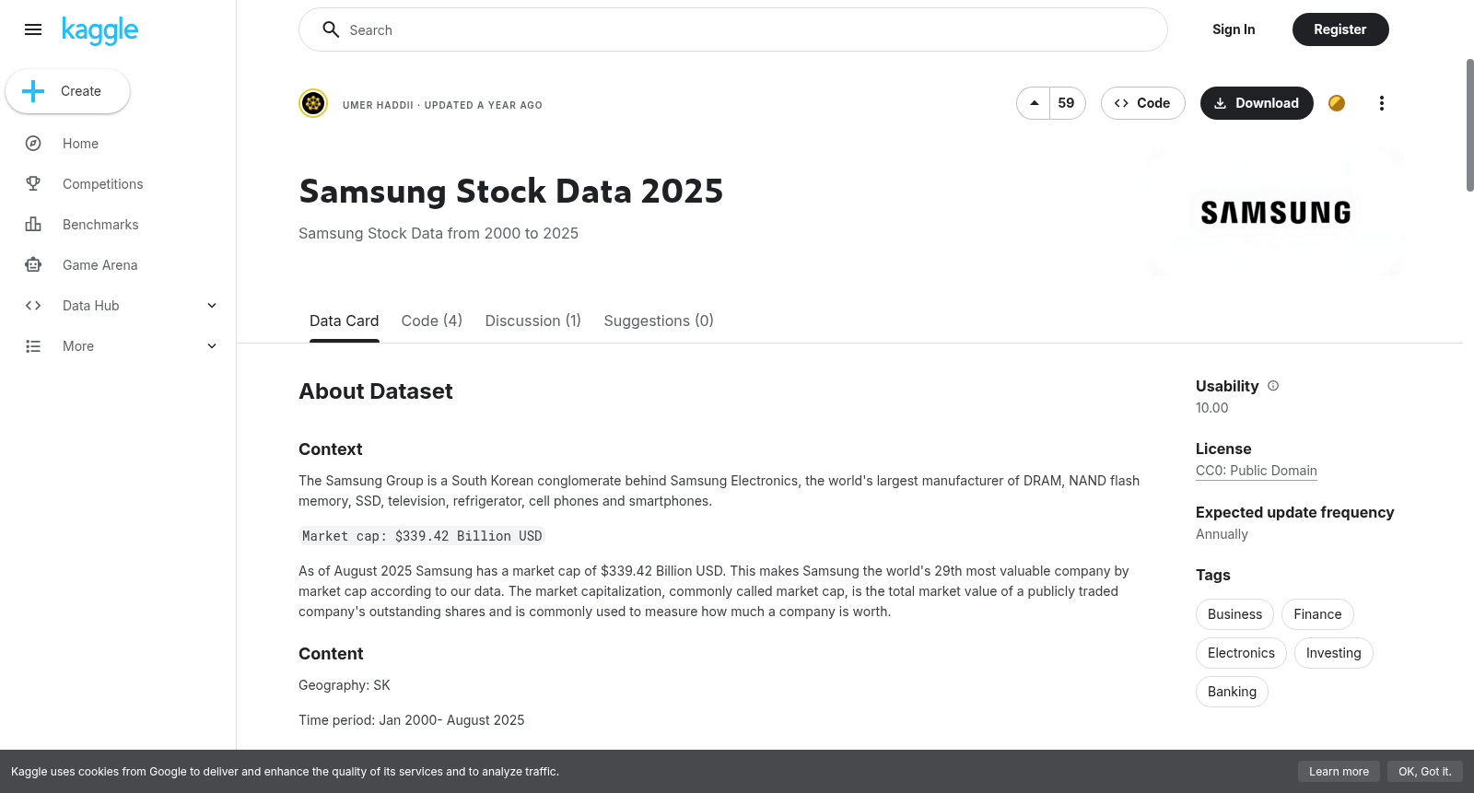
Task: Click the Search input field
Action: click(x=733, y=29)
